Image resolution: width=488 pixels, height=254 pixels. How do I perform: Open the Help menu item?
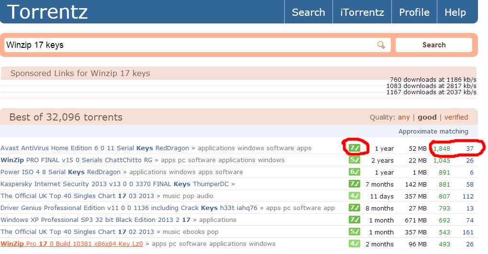click(x=455, y=12)
